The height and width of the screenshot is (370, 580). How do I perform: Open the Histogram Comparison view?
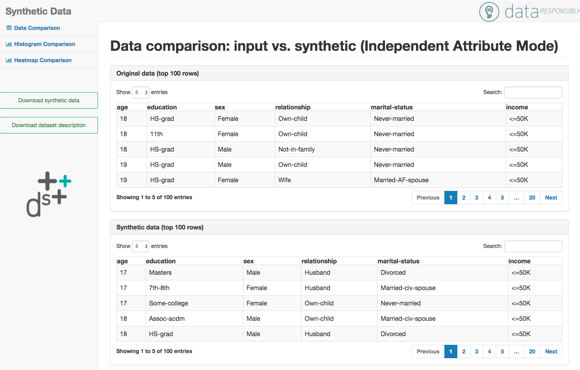(x=44, y=44)
